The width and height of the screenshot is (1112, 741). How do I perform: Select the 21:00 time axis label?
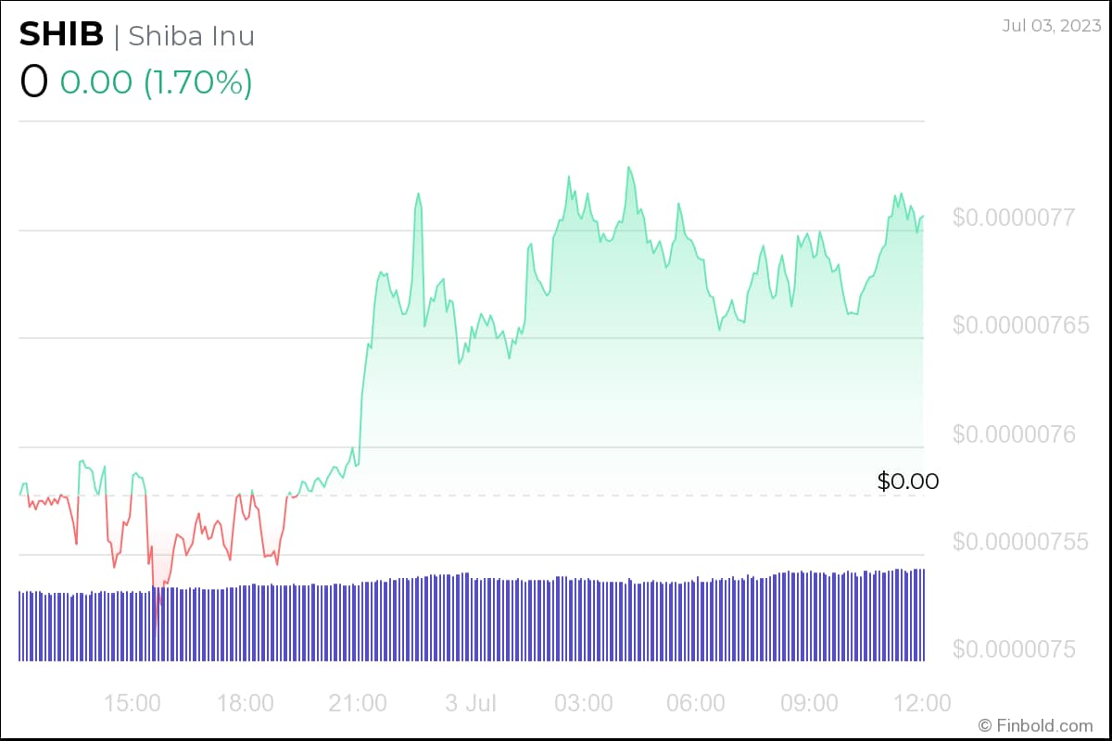[359, 703]
